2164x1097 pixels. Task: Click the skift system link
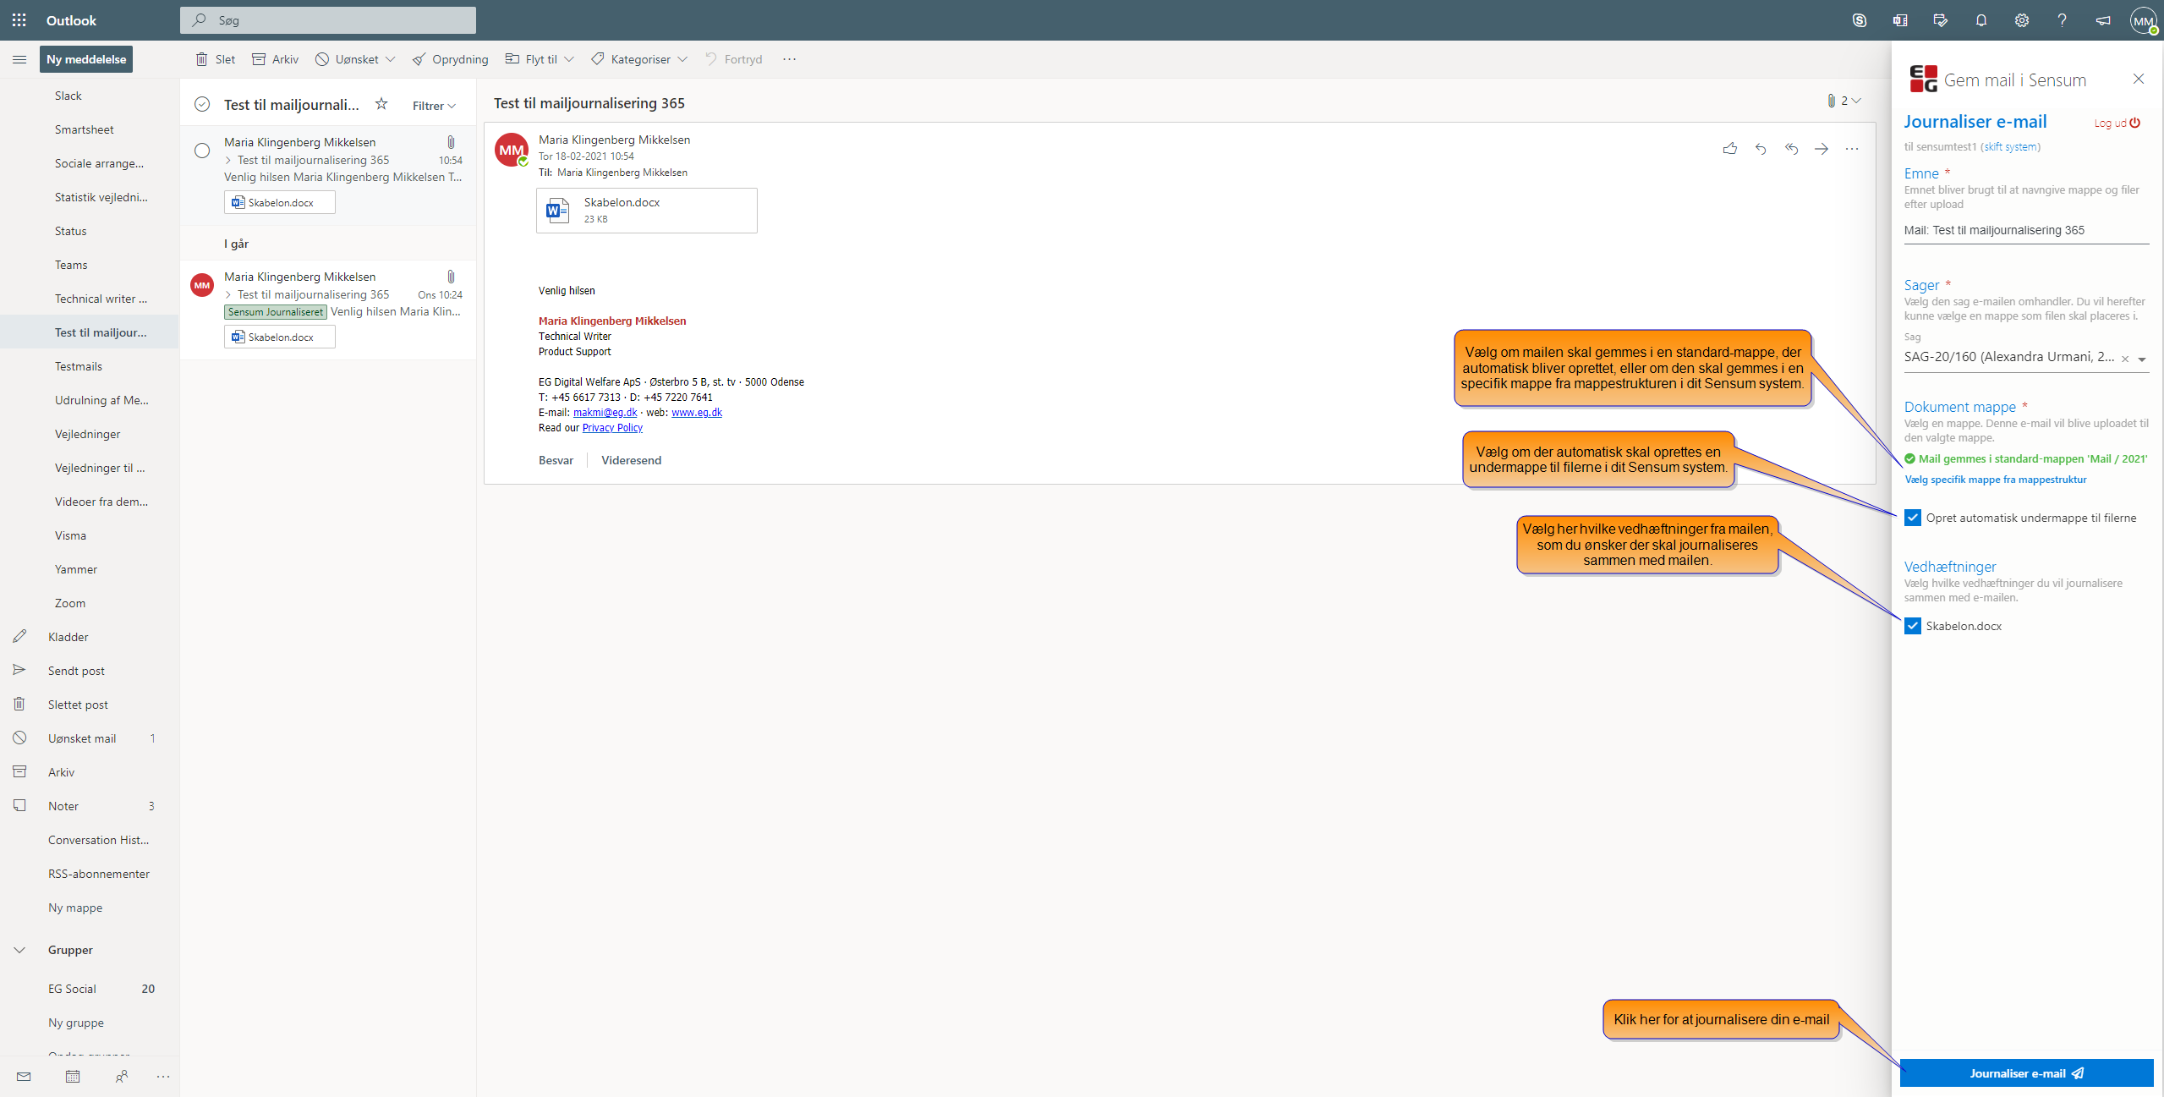[2010, 147]
